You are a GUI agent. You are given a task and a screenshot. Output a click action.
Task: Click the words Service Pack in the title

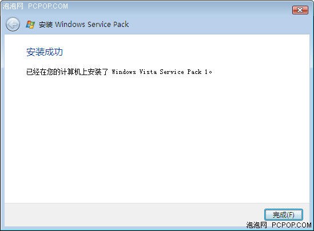tap(108, 24)
